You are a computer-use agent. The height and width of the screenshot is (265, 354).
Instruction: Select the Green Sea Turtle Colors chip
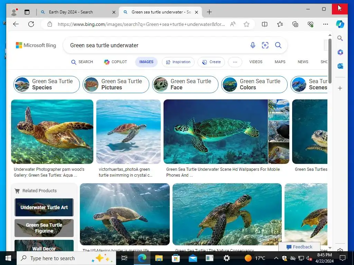click(254, 85)
